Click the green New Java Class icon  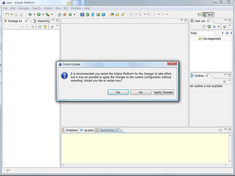[70, 15]
